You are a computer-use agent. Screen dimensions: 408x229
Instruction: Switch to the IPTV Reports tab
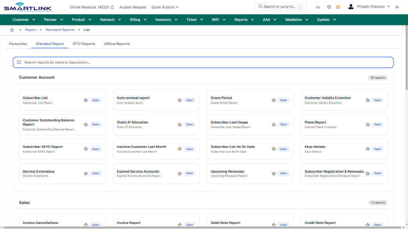[84, 44]
